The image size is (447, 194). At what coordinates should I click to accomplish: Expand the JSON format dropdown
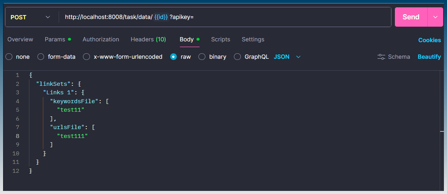298,57
